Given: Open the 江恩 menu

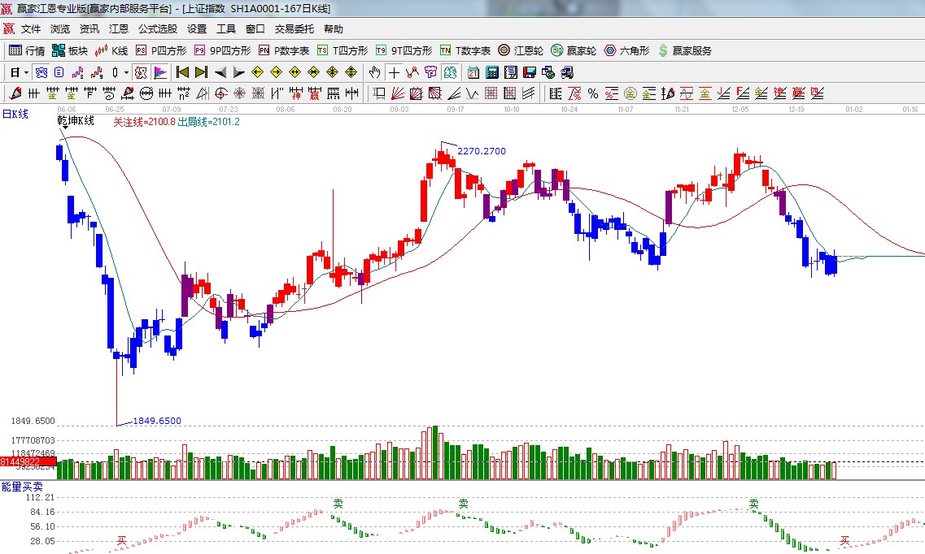Looking at the screenshot, I should 119,28.
